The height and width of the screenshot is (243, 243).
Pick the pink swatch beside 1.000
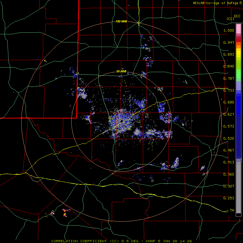[x=238, y=29]
